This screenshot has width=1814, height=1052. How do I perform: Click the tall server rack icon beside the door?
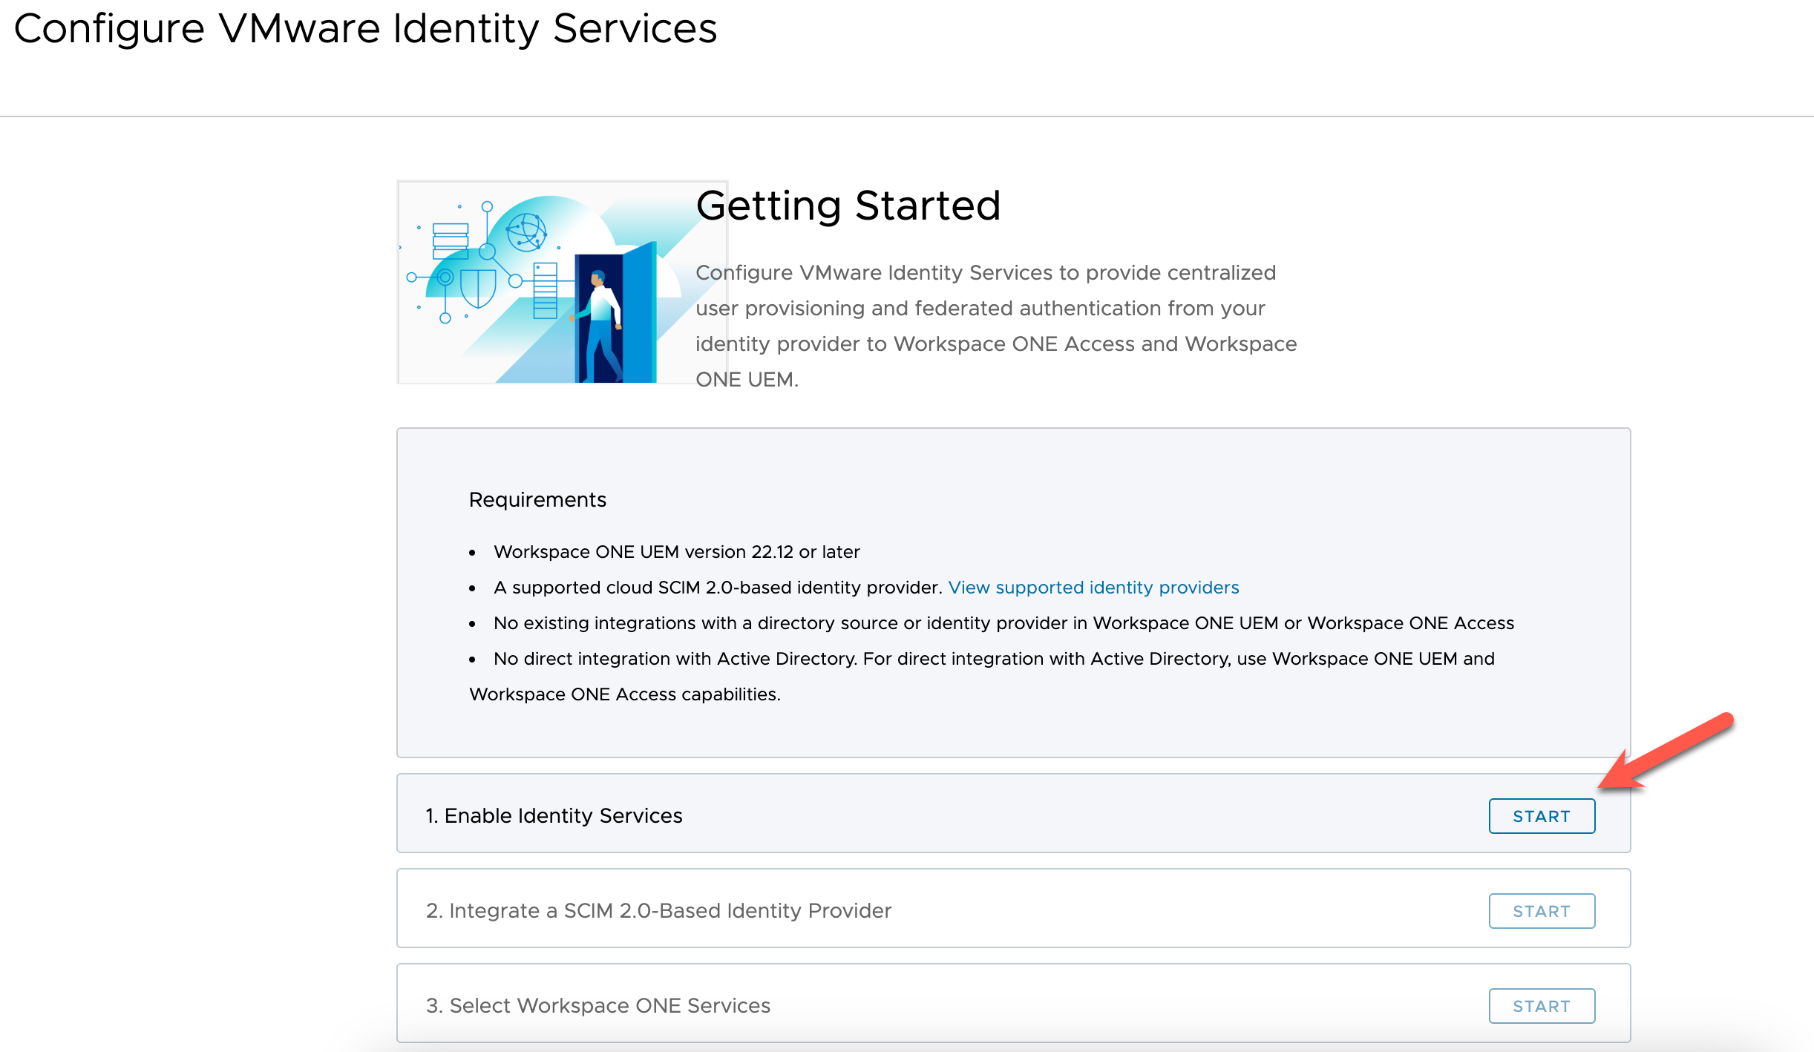coord(545,290)
